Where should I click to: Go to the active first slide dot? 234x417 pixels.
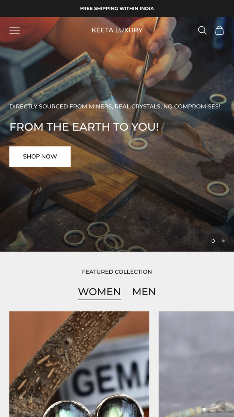[x=213, y=241]
